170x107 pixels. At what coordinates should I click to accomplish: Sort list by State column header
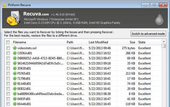tap(149, 42)
